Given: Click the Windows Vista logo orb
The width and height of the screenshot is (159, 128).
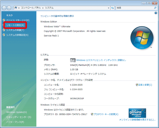Looking at the screenshot, I should tap(142, 38).
